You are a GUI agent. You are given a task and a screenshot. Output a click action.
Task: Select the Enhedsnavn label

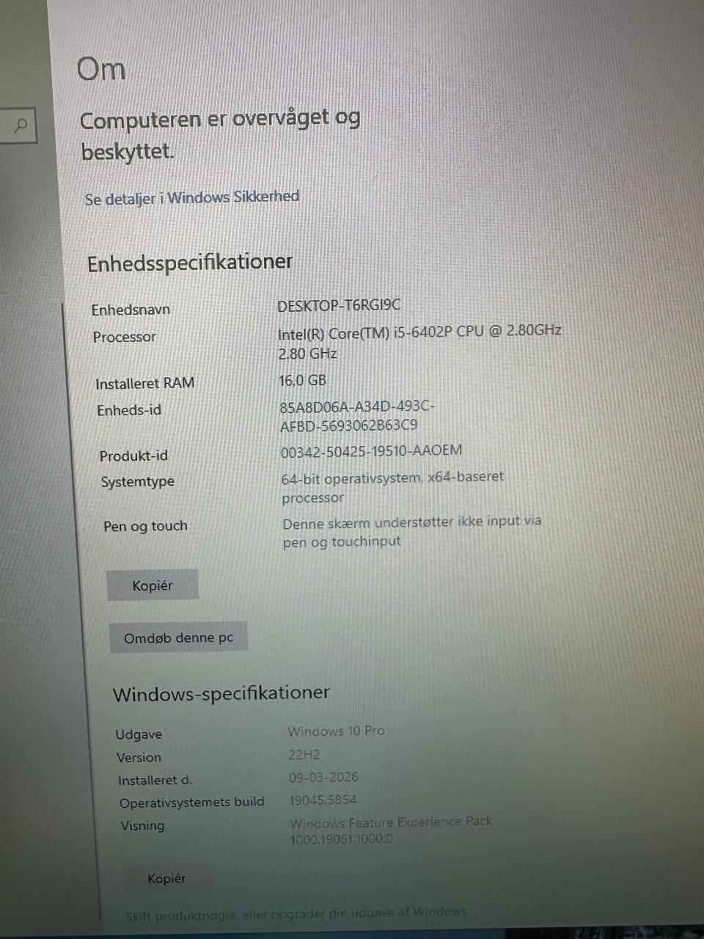pos(131,310)
